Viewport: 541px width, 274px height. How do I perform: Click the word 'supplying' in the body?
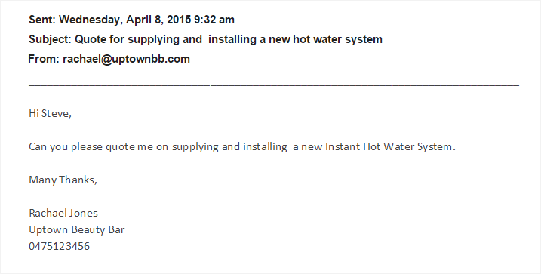(x=195, y=147)
